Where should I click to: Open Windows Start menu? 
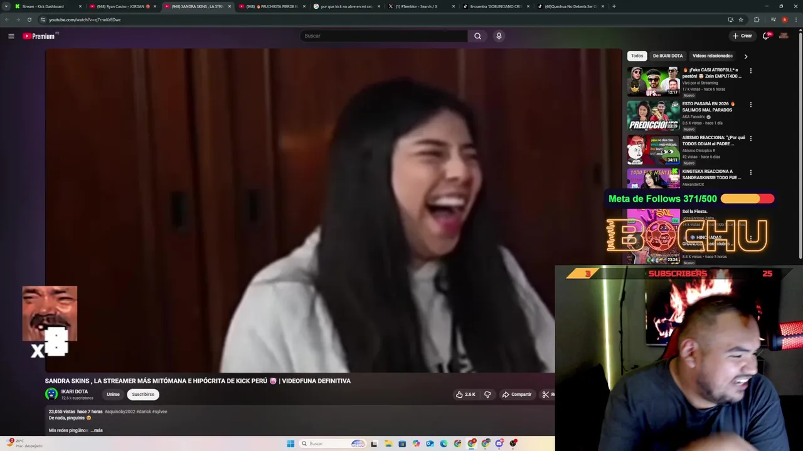click(x=290, y=443)
